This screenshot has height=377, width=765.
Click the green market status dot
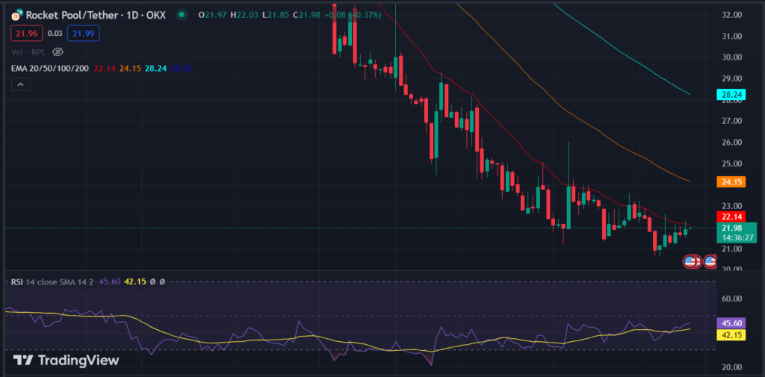point(182,15)
